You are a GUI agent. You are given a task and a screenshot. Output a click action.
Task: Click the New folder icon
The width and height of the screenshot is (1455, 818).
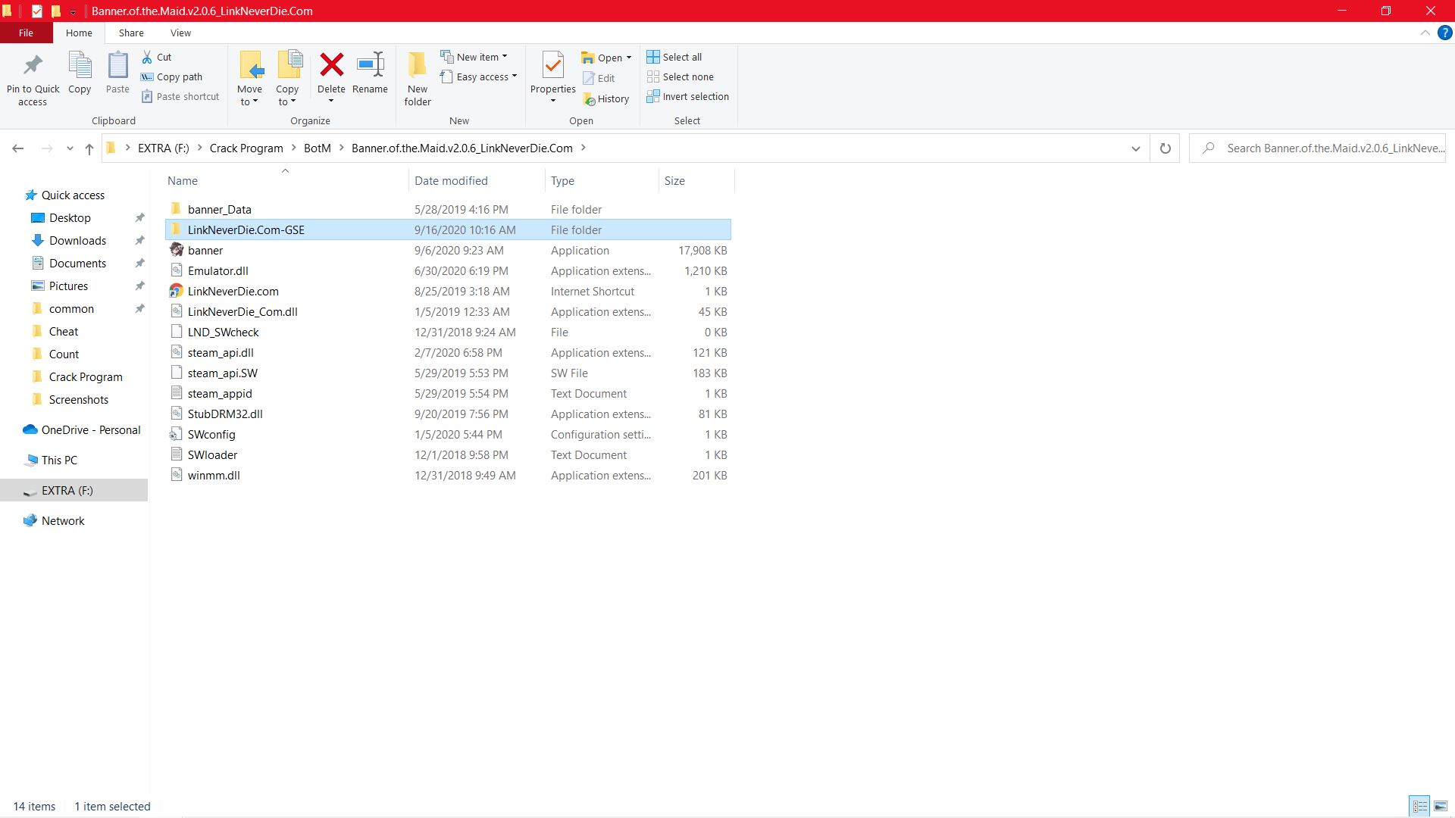[x=417, y=81]
